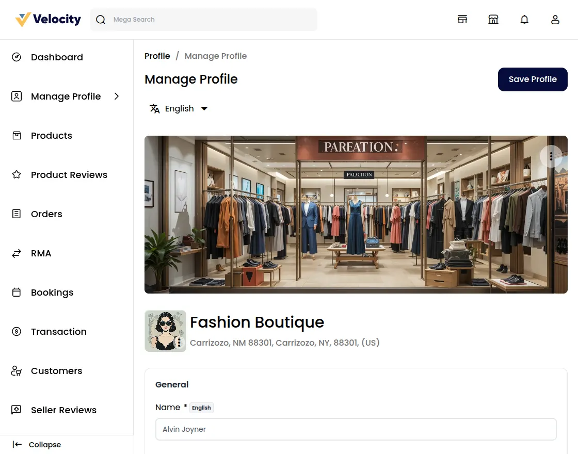578x454 pixels.
Task: Click Profile in the breadcrumb
Action: (x=157, y=56)
